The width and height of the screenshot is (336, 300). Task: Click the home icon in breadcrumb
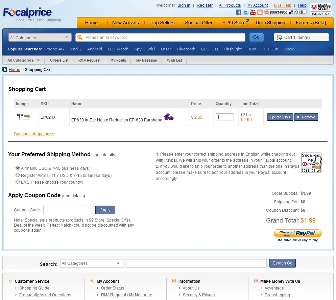pyautogui.click(x=5, y=69)
